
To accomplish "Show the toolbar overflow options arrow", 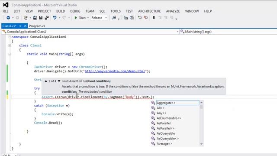I will click(176, 19).
